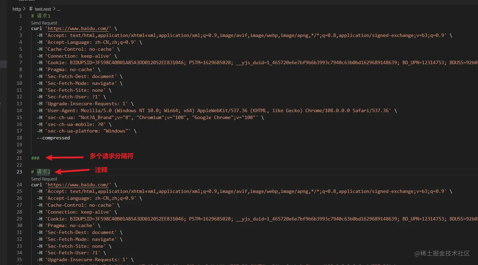Viewport: 478px width, 265px height.
Task: Click the curl keyword on line 2
Action: pos(36,28)
